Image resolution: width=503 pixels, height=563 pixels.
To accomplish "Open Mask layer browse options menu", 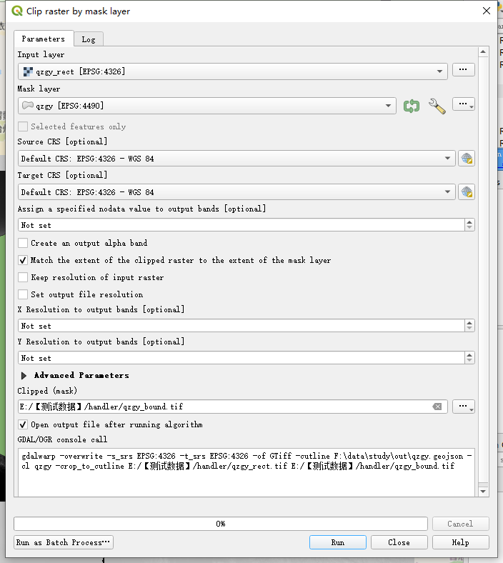I will pyautogui.click(x=463, y=104).
